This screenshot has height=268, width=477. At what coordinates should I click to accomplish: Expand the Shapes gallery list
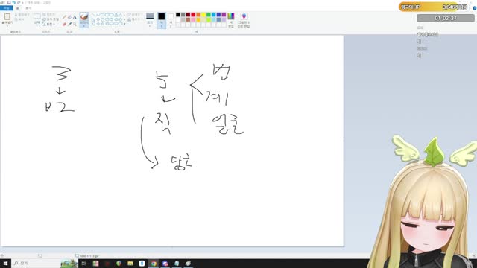(x=124, y=24)
